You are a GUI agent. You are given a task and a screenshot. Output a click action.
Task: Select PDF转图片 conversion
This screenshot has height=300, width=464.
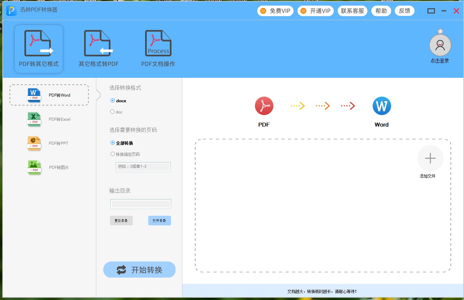(x=49, y=167)
